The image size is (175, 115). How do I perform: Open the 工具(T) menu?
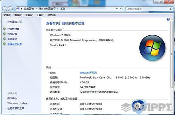coord(40,15)
